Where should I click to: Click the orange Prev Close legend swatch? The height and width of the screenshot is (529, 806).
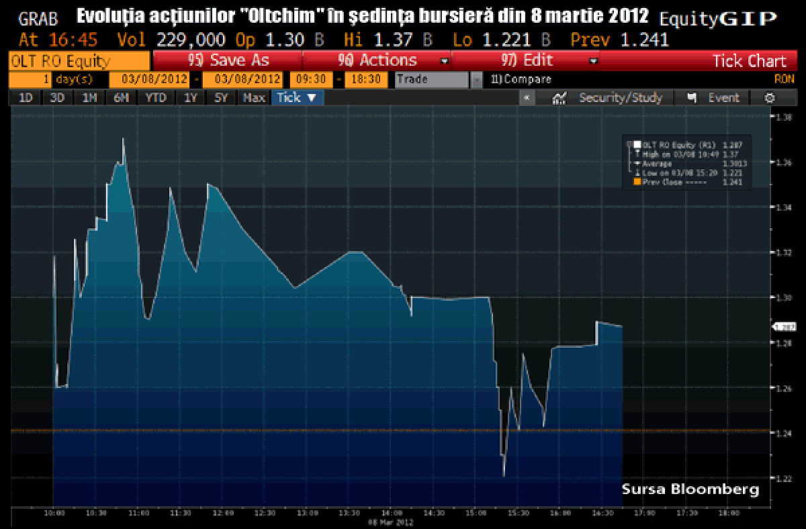pyautogui.click(x=636, y=182)
